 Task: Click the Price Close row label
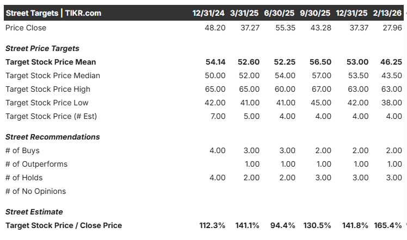click(26, 28)
